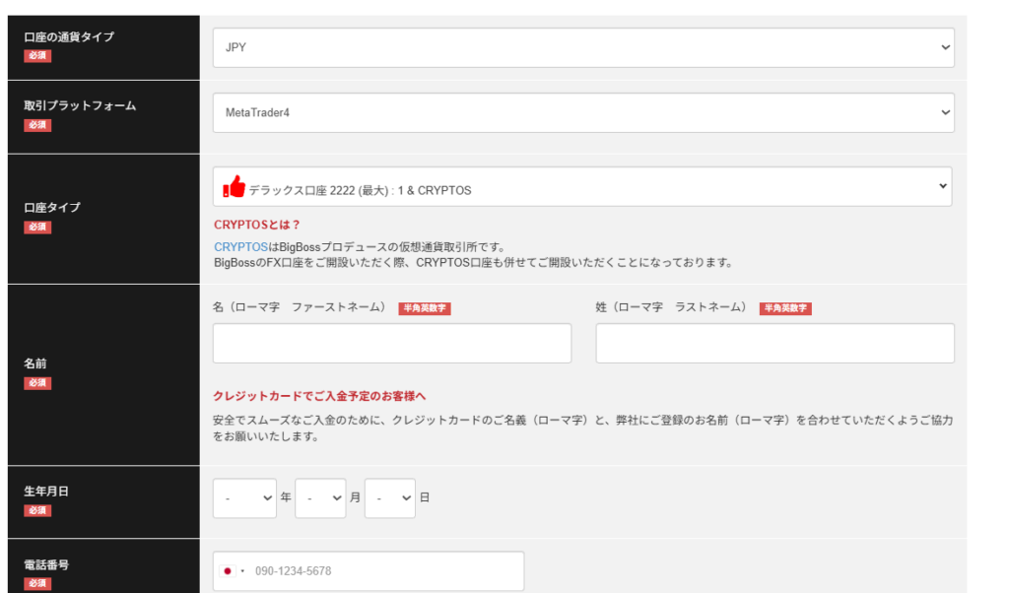Screen dimensions: 1009x593
Task: Click the first name (ファーストネーム) input field
Action: (392, 343)
